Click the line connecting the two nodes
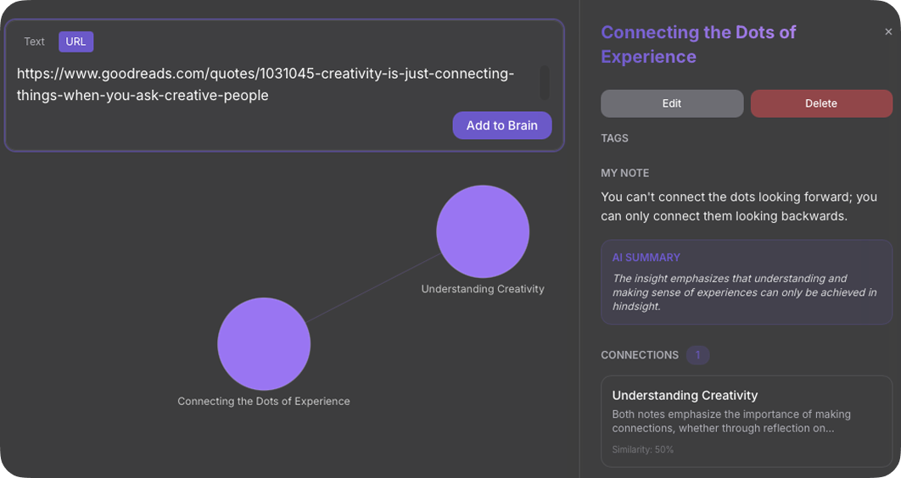This screenshot has width=901, height=478. 373,288
